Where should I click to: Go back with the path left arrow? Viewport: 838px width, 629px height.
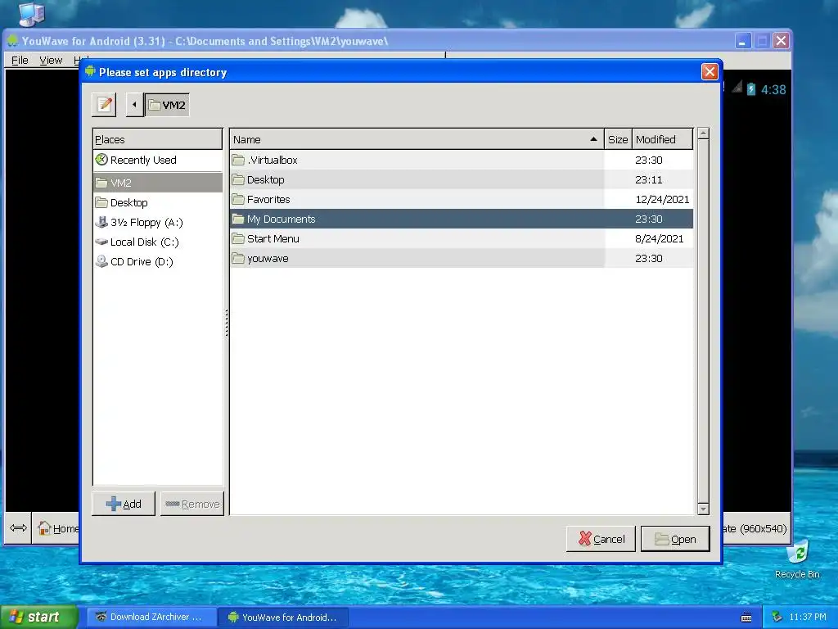click(134, 104)
